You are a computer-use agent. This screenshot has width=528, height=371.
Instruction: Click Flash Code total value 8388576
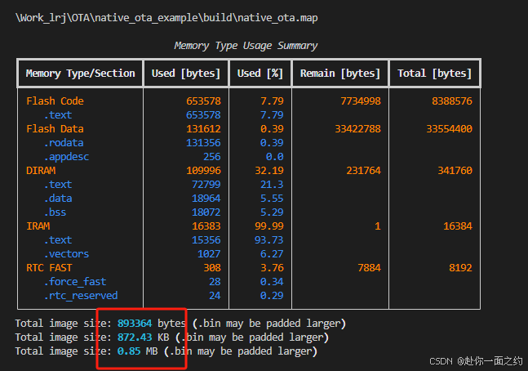[452, 101]
